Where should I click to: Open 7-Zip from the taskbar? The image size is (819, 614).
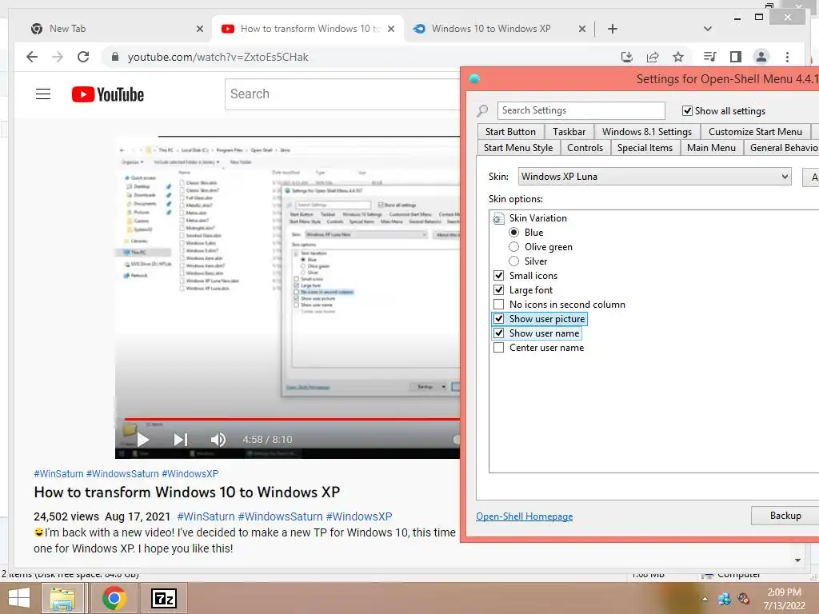(x=163, y=598)
